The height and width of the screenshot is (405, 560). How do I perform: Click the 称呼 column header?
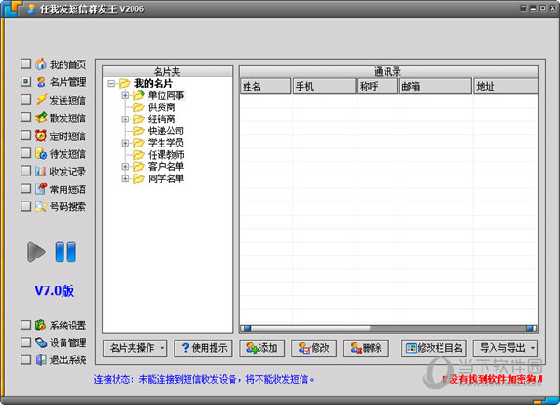point(377,87)
